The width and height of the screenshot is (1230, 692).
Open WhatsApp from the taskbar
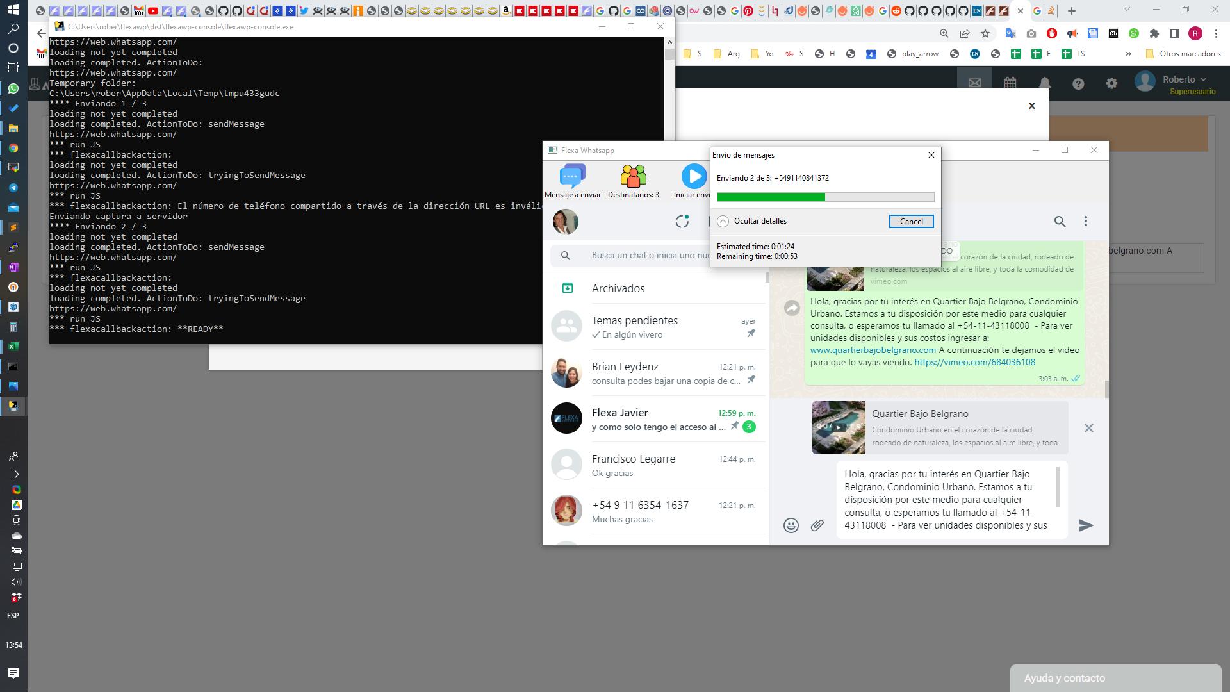point(13,88)
